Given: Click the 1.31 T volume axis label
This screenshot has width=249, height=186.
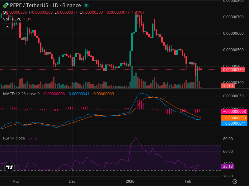Looking at the screenshot, I should (228, 86).
